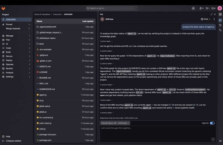Close the GitPulse chat panel
Image resolution: width=223 pixels, height=145 pixels.
215,14
